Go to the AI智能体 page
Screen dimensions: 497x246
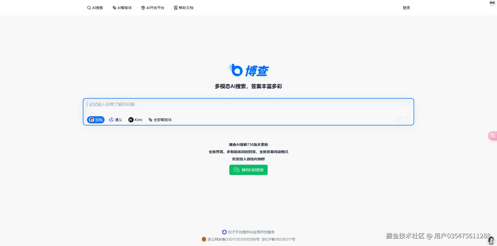[122, 8]
